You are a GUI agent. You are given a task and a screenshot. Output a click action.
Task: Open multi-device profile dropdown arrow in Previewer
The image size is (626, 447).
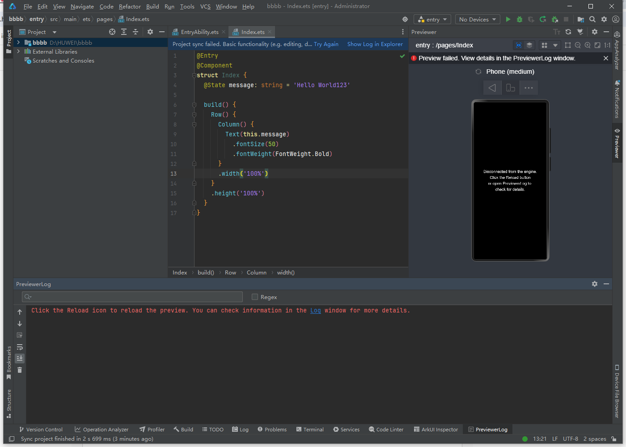point(555,45)
